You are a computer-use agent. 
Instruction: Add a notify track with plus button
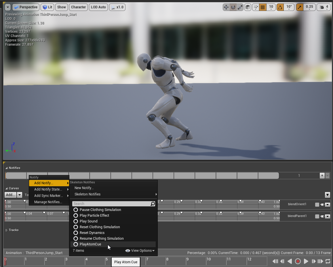(x=322, y=176)
